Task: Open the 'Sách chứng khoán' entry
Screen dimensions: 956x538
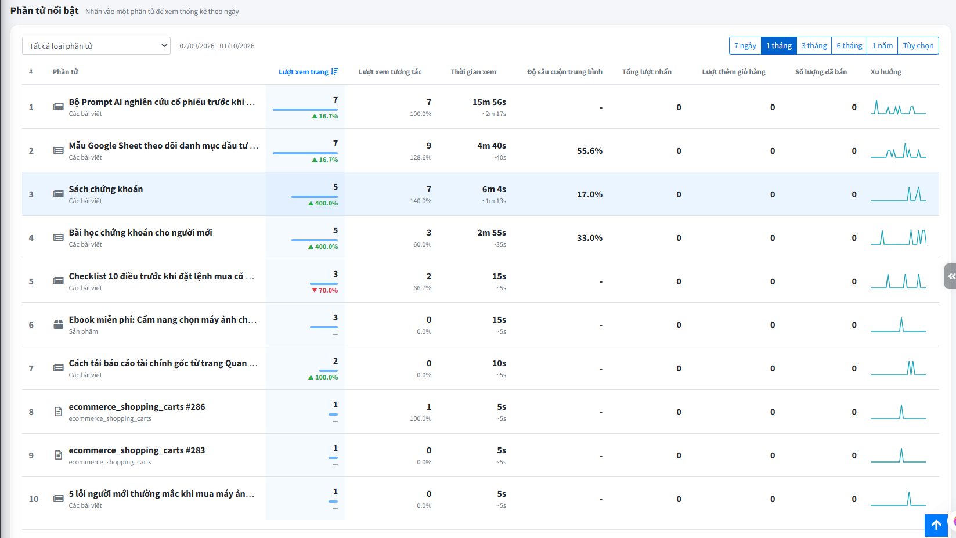Action: coord(106,189)
